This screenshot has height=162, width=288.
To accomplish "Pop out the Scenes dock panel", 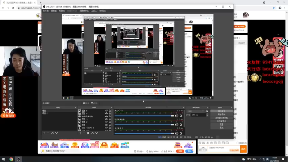I will pos(76,108).
